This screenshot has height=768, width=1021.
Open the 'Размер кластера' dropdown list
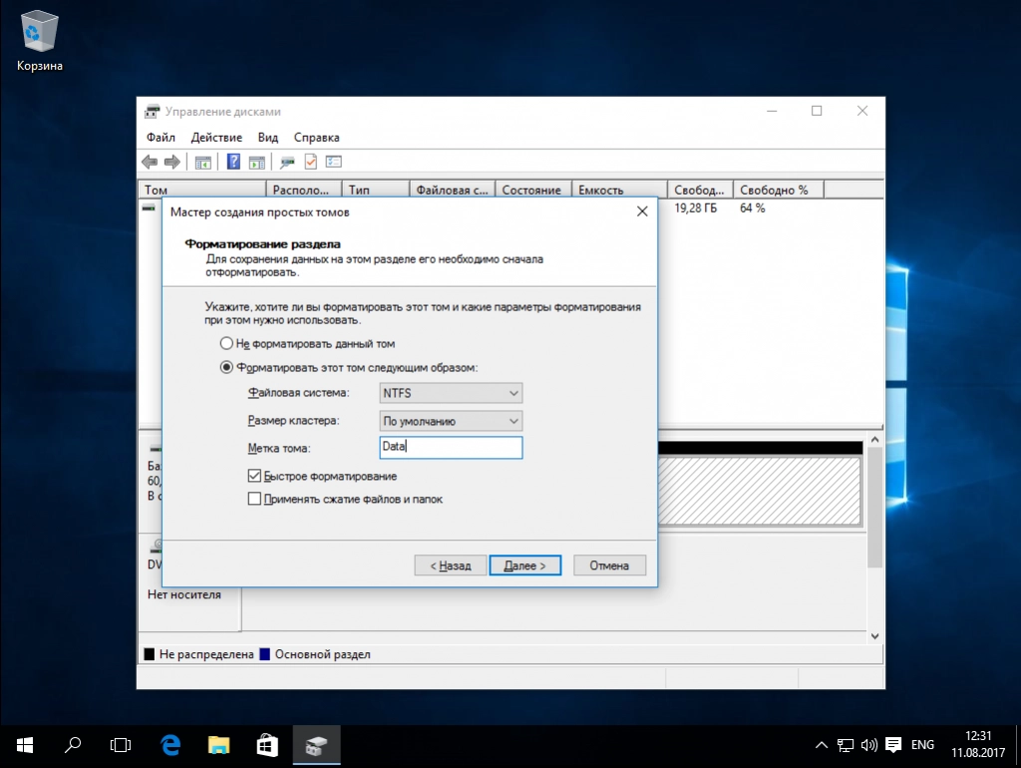451,422
